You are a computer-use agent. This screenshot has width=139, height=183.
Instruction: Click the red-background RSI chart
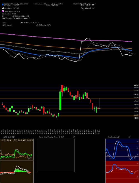[122, 172]
